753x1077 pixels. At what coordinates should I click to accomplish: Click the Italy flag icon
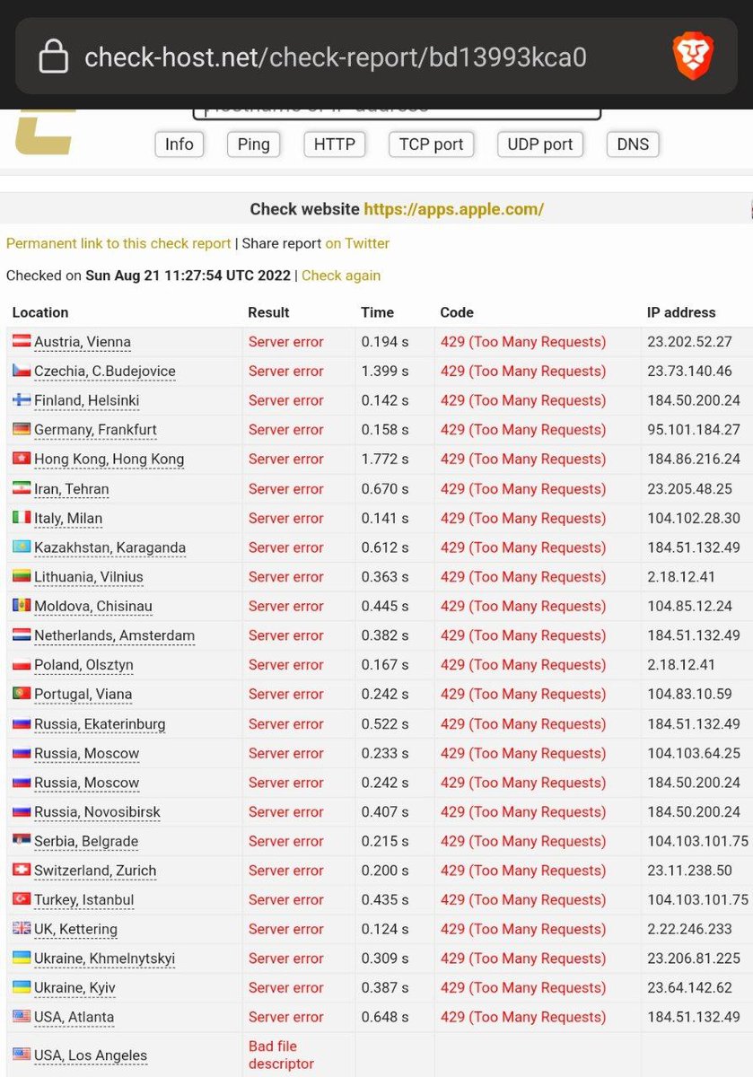pyautogui.click(x=22, y=518)
